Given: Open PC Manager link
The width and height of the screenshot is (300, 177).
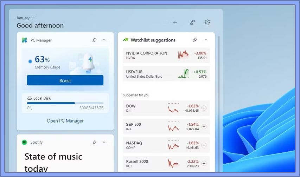Looking at the screenshot, I should point(65,121).
